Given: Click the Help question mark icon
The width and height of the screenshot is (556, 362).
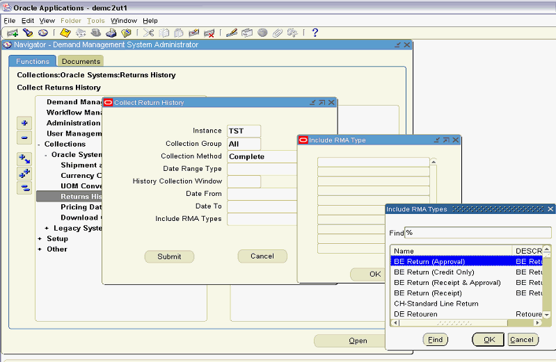Looking at the screenshot, I should [315, 33].
